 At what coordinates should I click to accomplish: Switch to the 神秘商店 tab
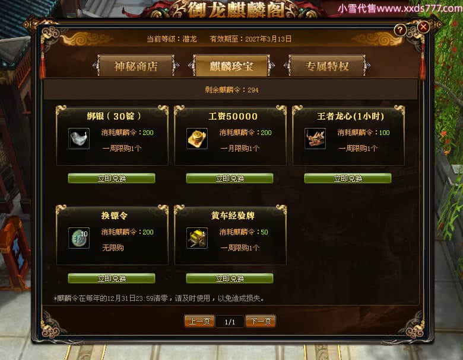click(x=136, y=66)
